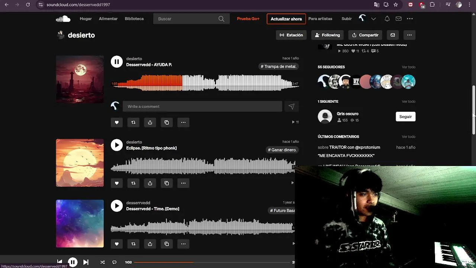Seek within the AYUDA P. waveform
The height and width of the screenshot is (268, 476).
pos(205,83)
